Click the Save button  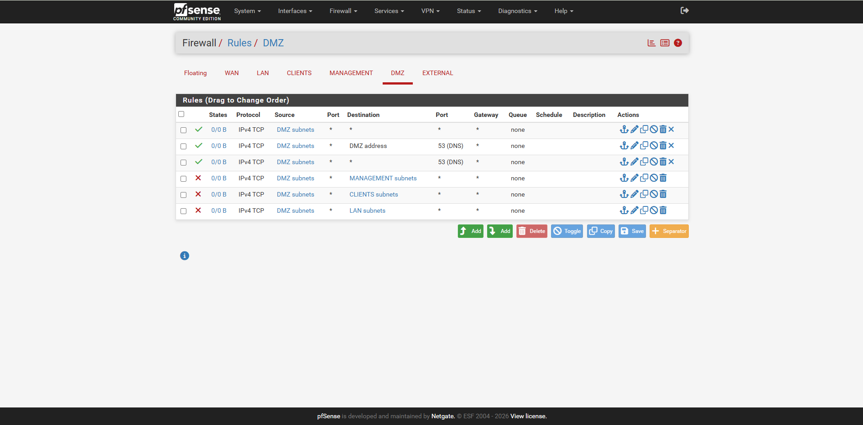click(x=632, y=231)
